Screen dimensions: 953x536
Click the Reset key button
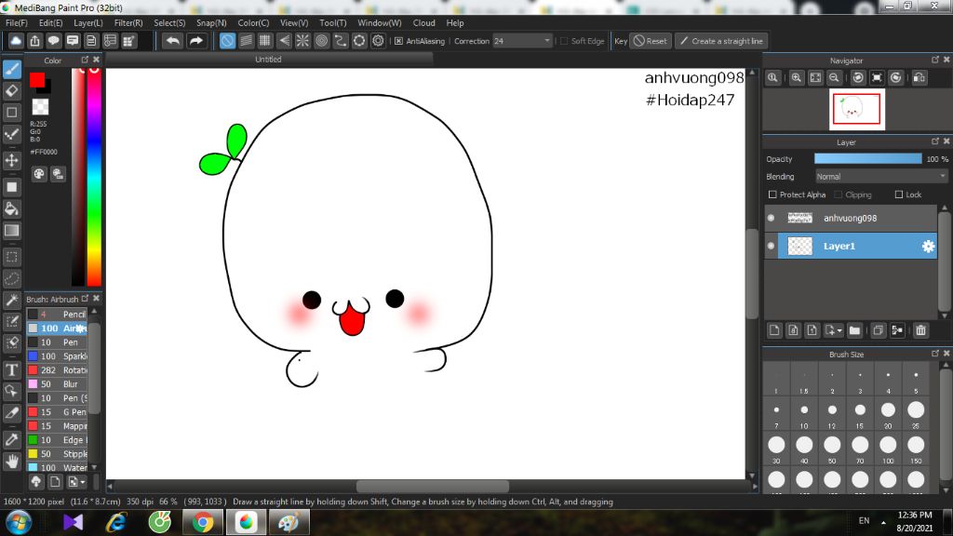[650, 41]
